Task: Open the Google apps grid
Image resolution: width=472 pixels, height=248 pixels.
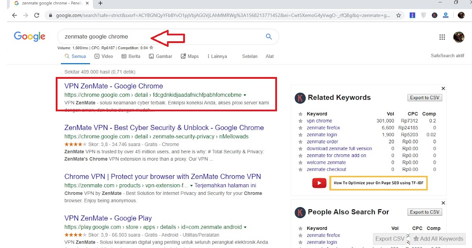Action: [442, 37]
